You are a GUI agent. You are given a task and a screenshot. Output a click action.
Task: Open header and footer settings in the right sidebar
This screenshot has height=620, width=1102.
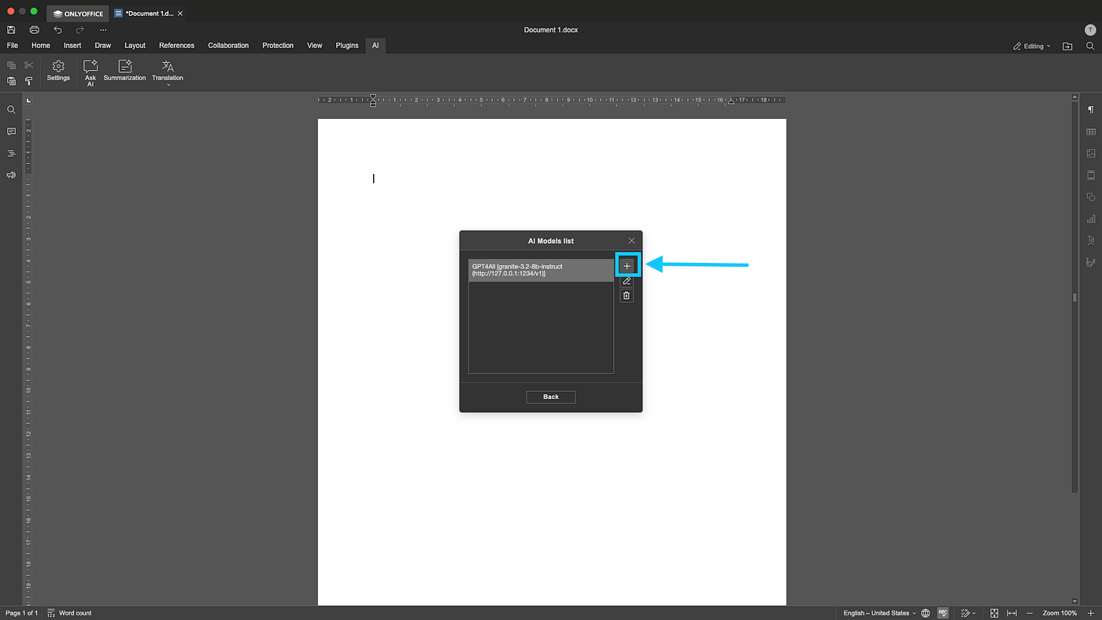click(1091, 175)
